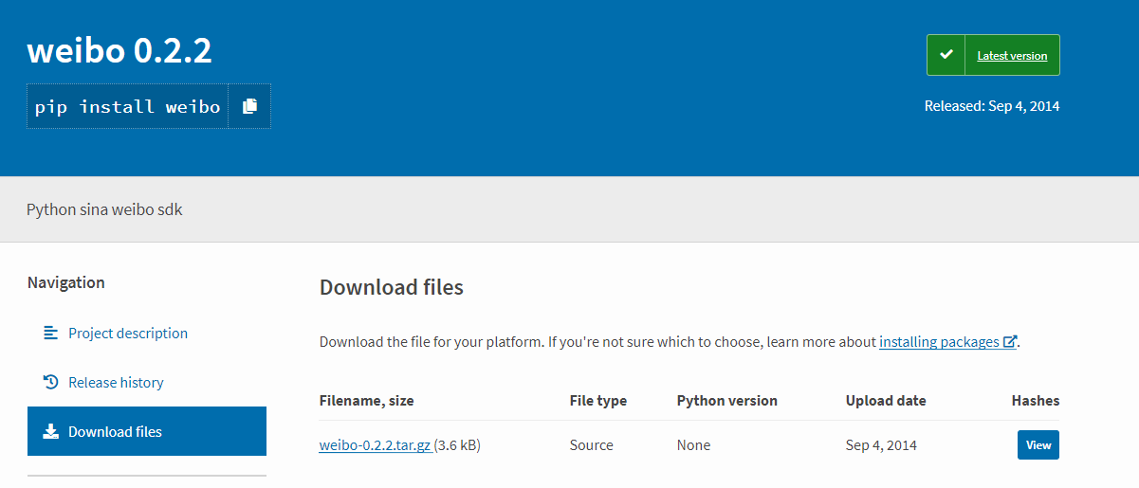Screen dimensions: 1139x488
Task: Download the weibo-0.2.2.tar.gz file
Action: pyautogui.click(x=375, y=444)
